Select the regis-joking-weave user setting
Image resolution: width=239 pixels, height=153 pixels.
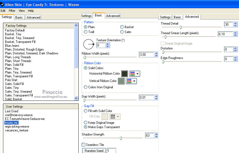(17, 126)
